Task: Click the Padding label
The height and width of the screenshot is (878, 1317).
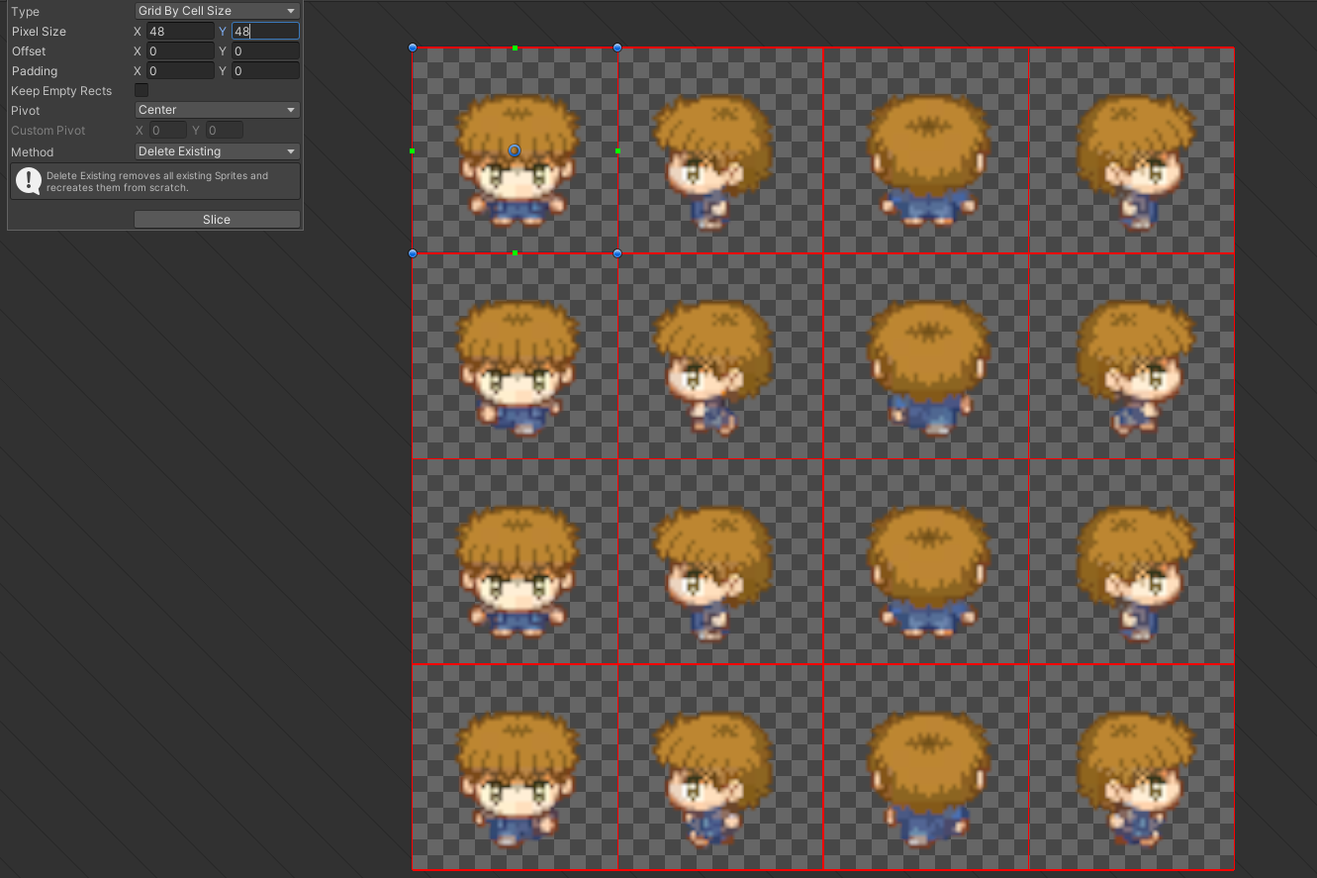Action: 35,71
